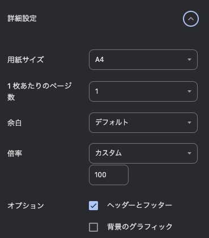Open the 倍率 dropdown showing カスタム

(x=143, y=153)
